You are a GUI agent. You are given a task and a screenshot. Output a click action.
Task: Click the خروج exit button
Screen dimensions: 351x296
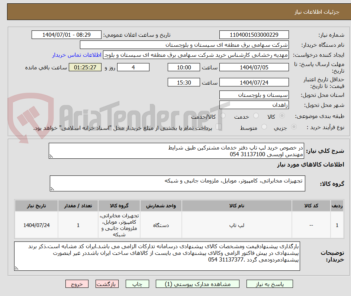pos(77,284)
